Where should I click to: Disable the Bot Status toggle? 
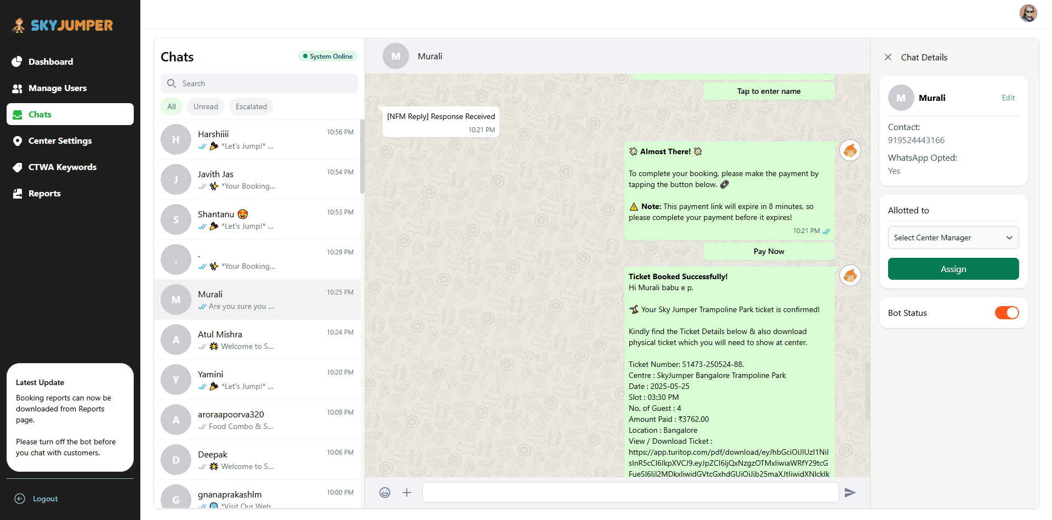[x=1006, y=313]
